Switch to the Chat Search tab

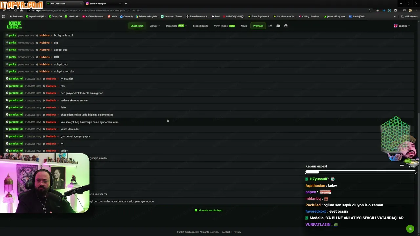point(137,26)
